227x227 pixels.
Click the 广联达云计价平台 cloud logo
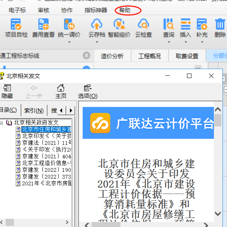coord(100,123)
